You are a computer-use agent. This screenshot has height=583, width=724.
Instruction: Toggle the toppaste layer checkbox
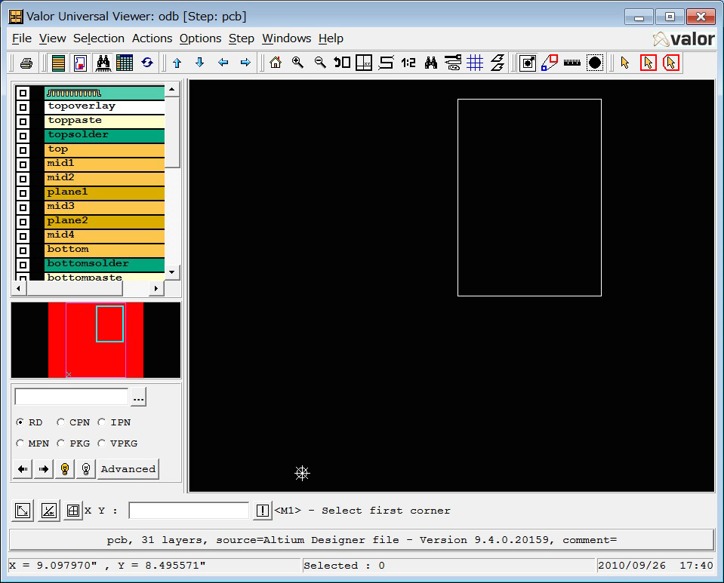pos(23,121)
